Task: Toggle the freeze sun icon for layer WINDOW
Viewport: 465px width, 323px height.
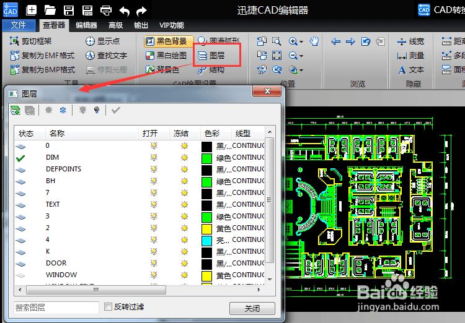Action: (185, 275)
